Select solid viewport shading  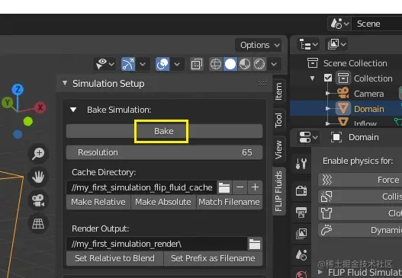point(230,64)
